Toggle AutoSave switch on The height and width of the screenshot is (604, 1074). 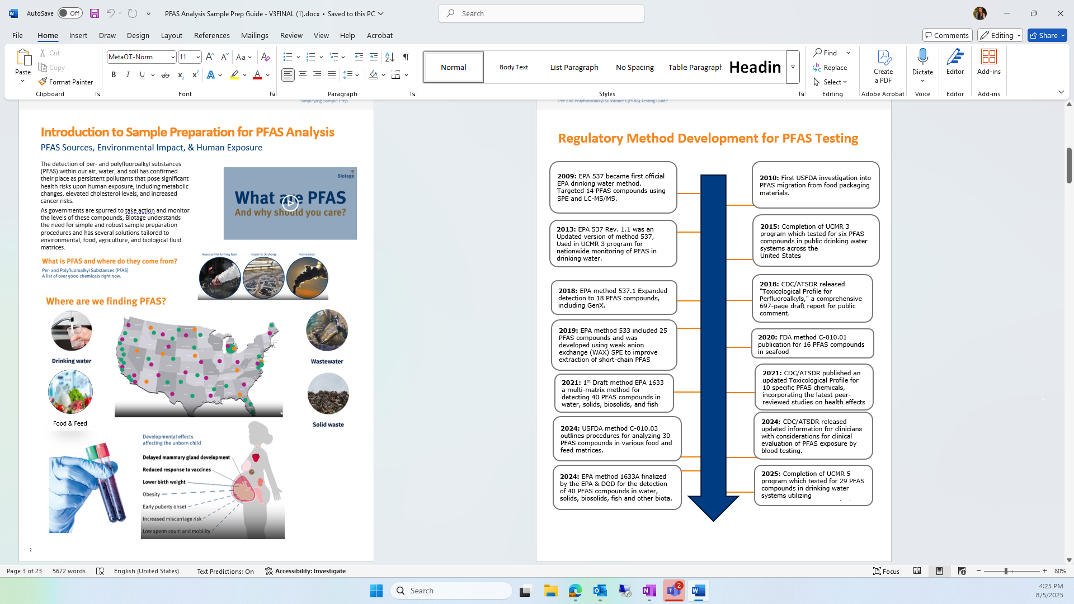point(70,13)
